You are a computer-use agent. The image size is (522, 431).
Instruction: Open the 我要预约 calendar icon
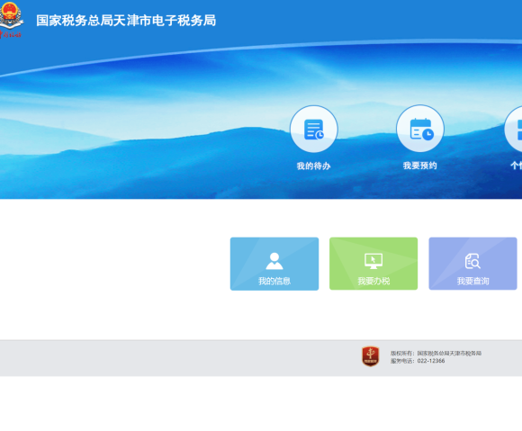pos(420,129)
